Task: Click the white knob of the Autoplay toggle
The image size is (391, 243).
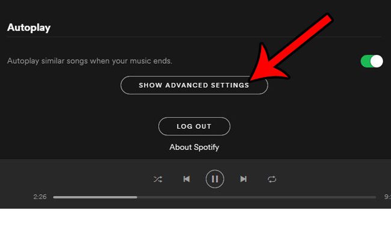Action: [x=377, y=61]
